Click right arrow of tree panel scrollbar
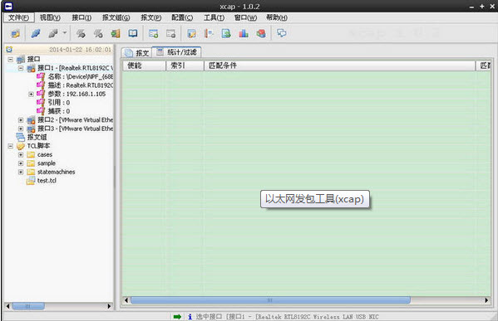Image resolution: width=498 pixels, height=321 pixels. click(x=109, y=306)
